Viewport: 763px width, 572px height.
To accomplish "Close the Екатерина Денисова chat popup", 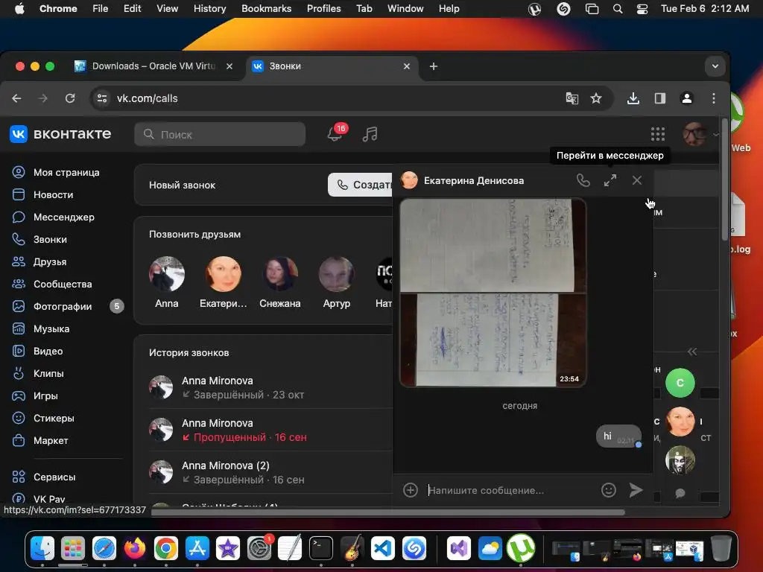I will tap(636, 180).
